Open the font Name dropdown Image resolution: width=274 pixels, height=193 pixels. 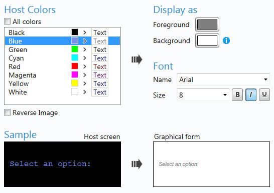(x=223, y=79)
